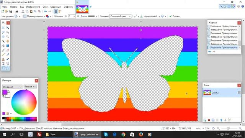Open the Вид menu
245x138 pixels.
(22, 7)
